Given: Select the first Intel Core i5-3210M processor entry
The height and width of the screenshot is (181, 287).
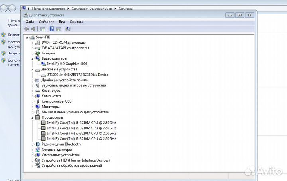Looking at the screenshot, I should click(x=81, y=123).
